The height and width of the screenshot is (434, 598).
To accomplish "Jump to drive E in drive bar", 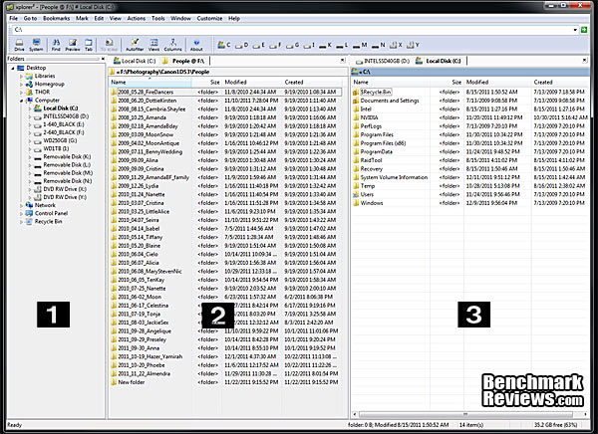I will coord(259,45).
